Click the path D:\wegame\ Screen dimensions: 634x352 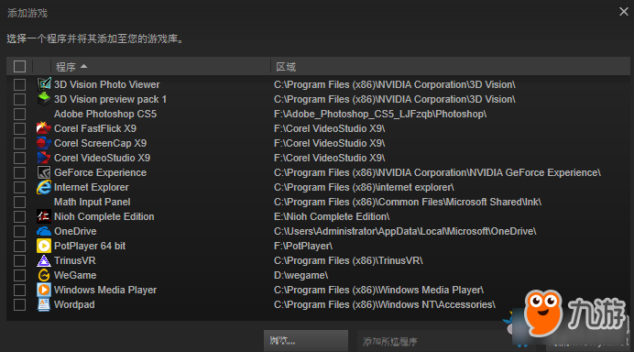301,275
